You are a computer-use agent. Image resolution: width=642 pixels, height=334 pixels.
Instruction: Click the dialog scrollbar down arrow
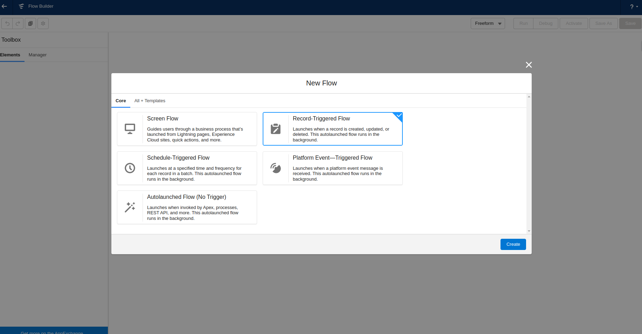click(x=529, y=231)
